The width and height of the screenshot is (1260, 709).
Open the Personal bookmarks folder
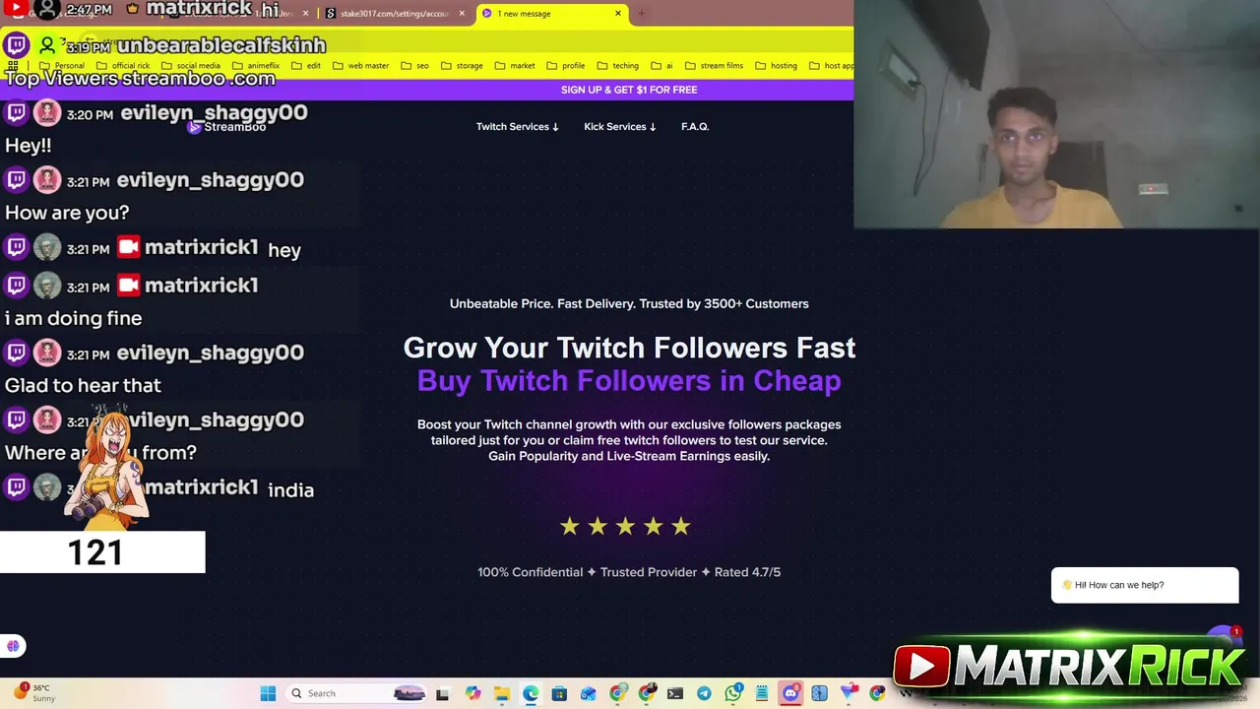tap(62, 66)
